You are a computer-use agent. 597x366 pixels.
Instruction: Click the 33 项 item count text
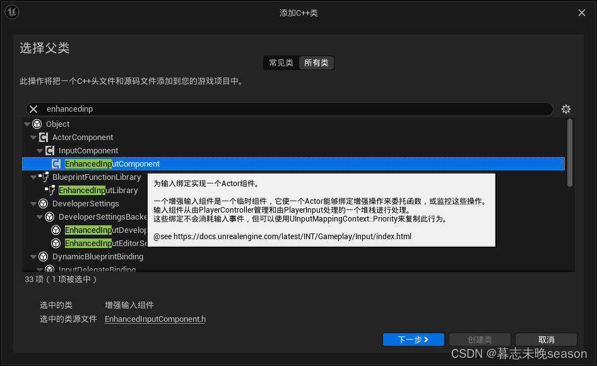[61, 280]
